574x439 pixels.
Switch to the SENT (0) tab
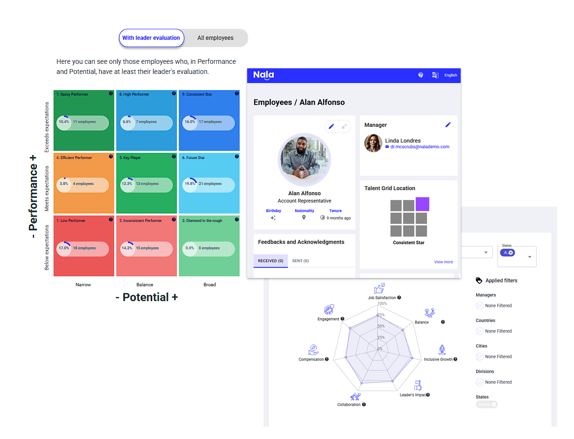[x=300, y=261]
